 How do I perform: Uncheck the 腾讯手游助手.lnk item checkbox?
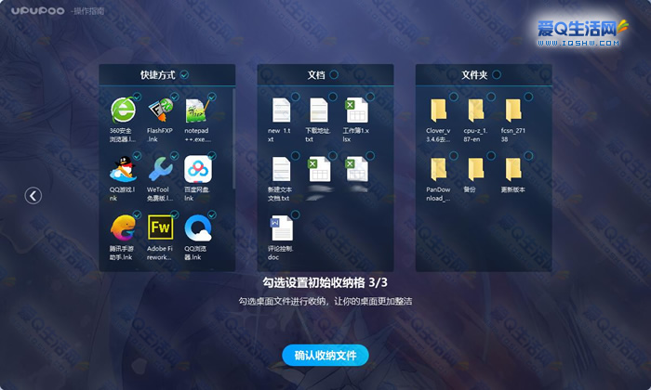click(137, 214)
